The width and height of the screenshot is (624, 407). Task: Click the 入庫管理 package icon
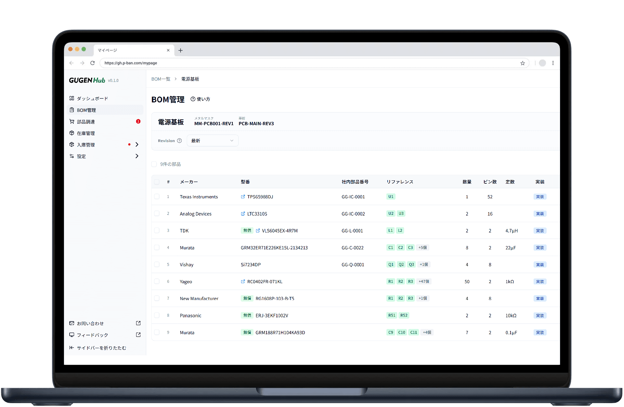pyautogui.click(x=72, y=145)
